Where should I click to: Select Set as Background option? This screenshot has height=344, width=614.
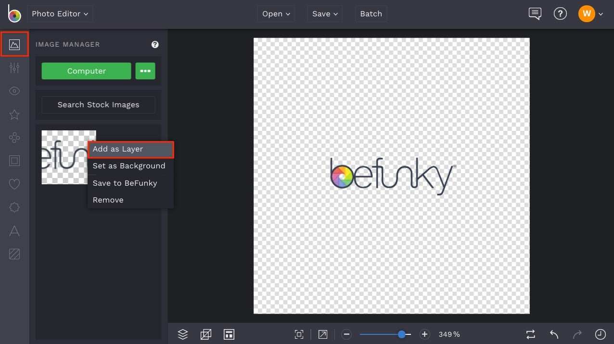[128, 166]
